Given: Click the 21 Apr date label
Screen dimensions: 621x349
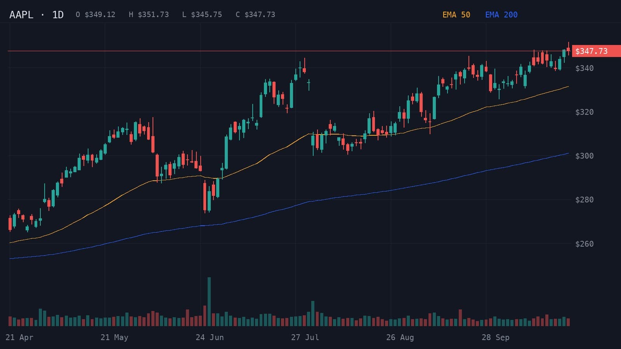Looking at the screenshot, I should (x=19, y=337).
